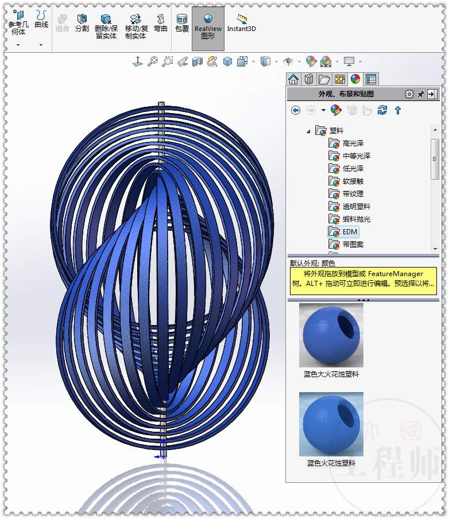Open dropdown next to eye icon
Viewport: 449px width, 519px height.
pyautogui.click(x=299, y=61)
